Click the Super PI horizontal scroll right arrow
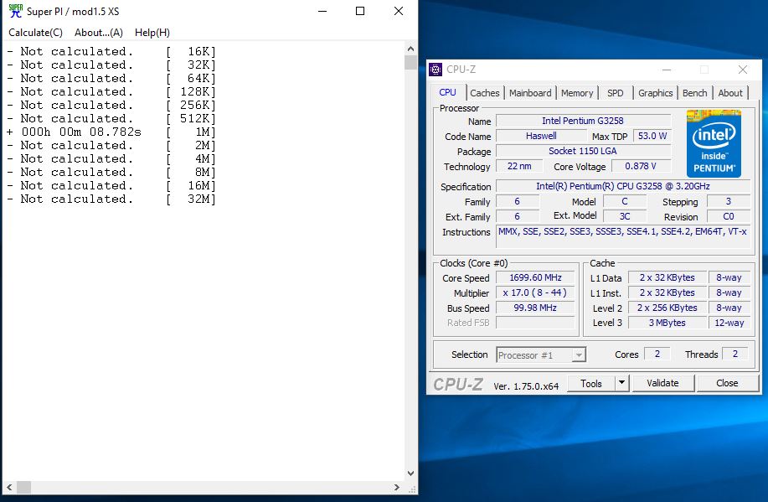The image size is (768, 502). [397, 487]
